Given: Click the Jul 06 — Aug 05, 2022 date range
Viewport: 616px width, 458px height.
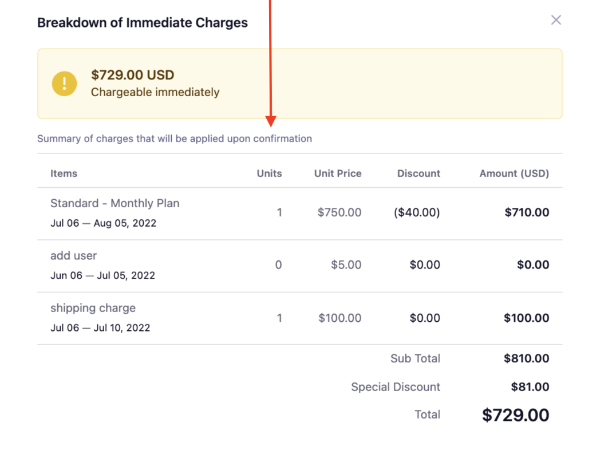Looking at the screenshot, I should [x=103, y=223].
